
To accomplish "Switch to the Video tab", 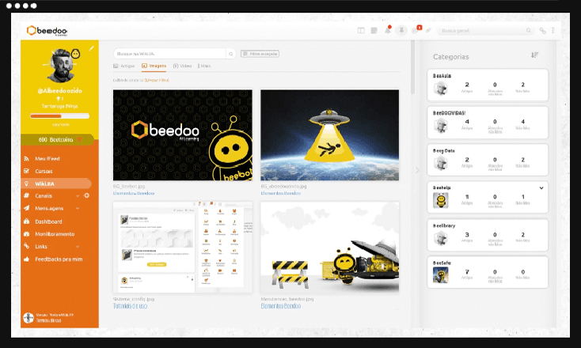I will click(x=182, y=66).
